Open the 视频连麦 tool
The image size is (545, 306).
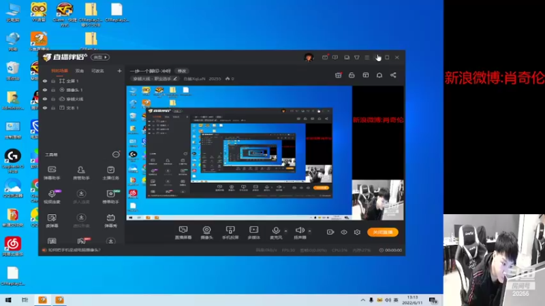pyautogui.click(x=52, y=197)
